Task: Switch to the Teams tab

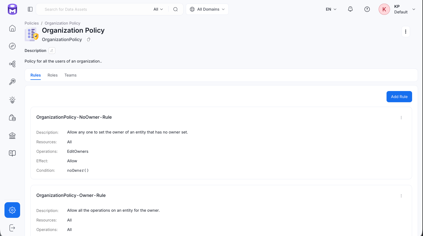Action: click(70, 75)
